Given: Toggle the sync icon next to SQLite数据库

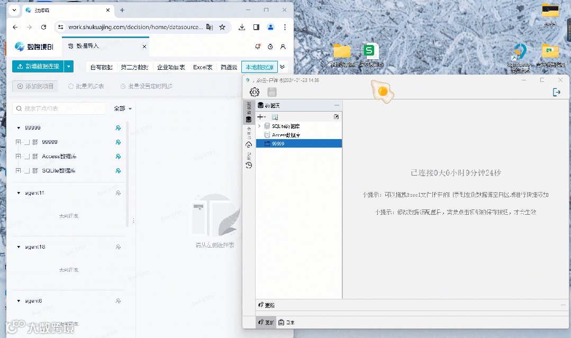Looking at the screenshot, I should 119,170.
